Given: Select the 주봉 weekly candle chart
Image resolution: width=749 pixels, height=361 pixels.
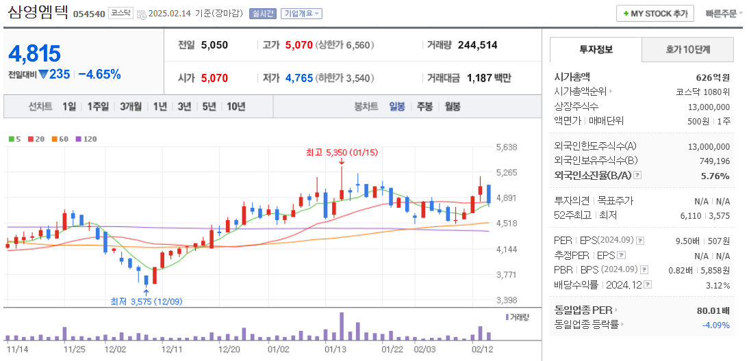Looking at the screenshot, I should coord(424,107).
